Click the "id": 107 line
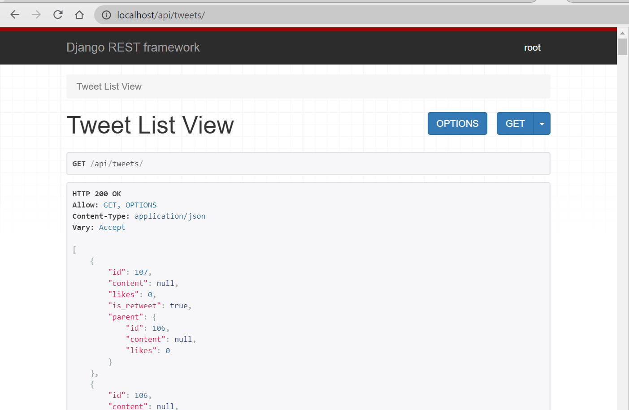Screen dimensions: 629x410 (130, 272)
